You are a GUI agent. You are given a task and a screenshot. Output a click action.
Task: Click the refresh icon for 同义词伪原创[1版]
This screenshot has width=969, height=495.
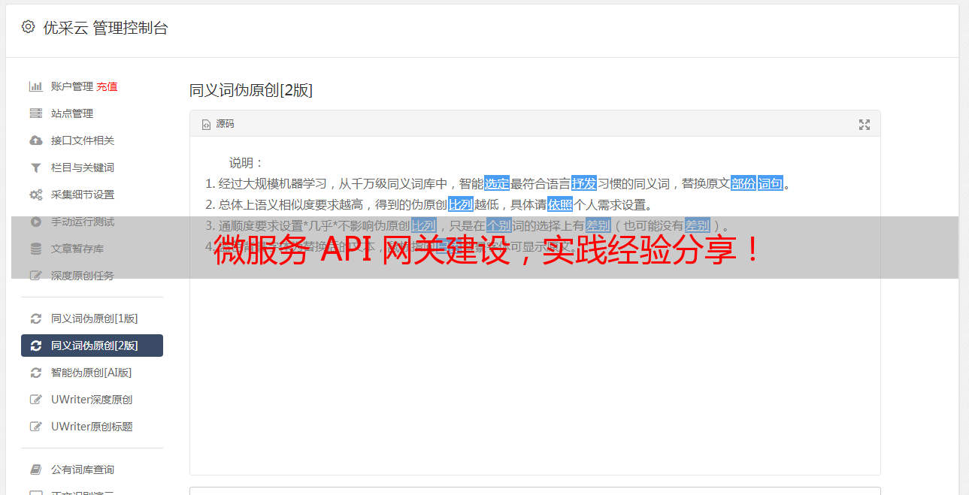[x=35, y=318]
